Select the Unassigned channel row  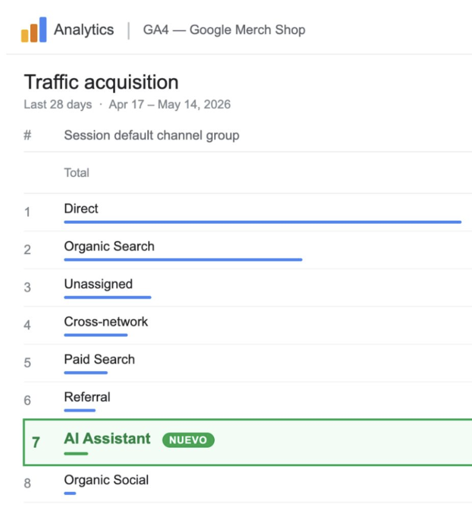point(248,288)
